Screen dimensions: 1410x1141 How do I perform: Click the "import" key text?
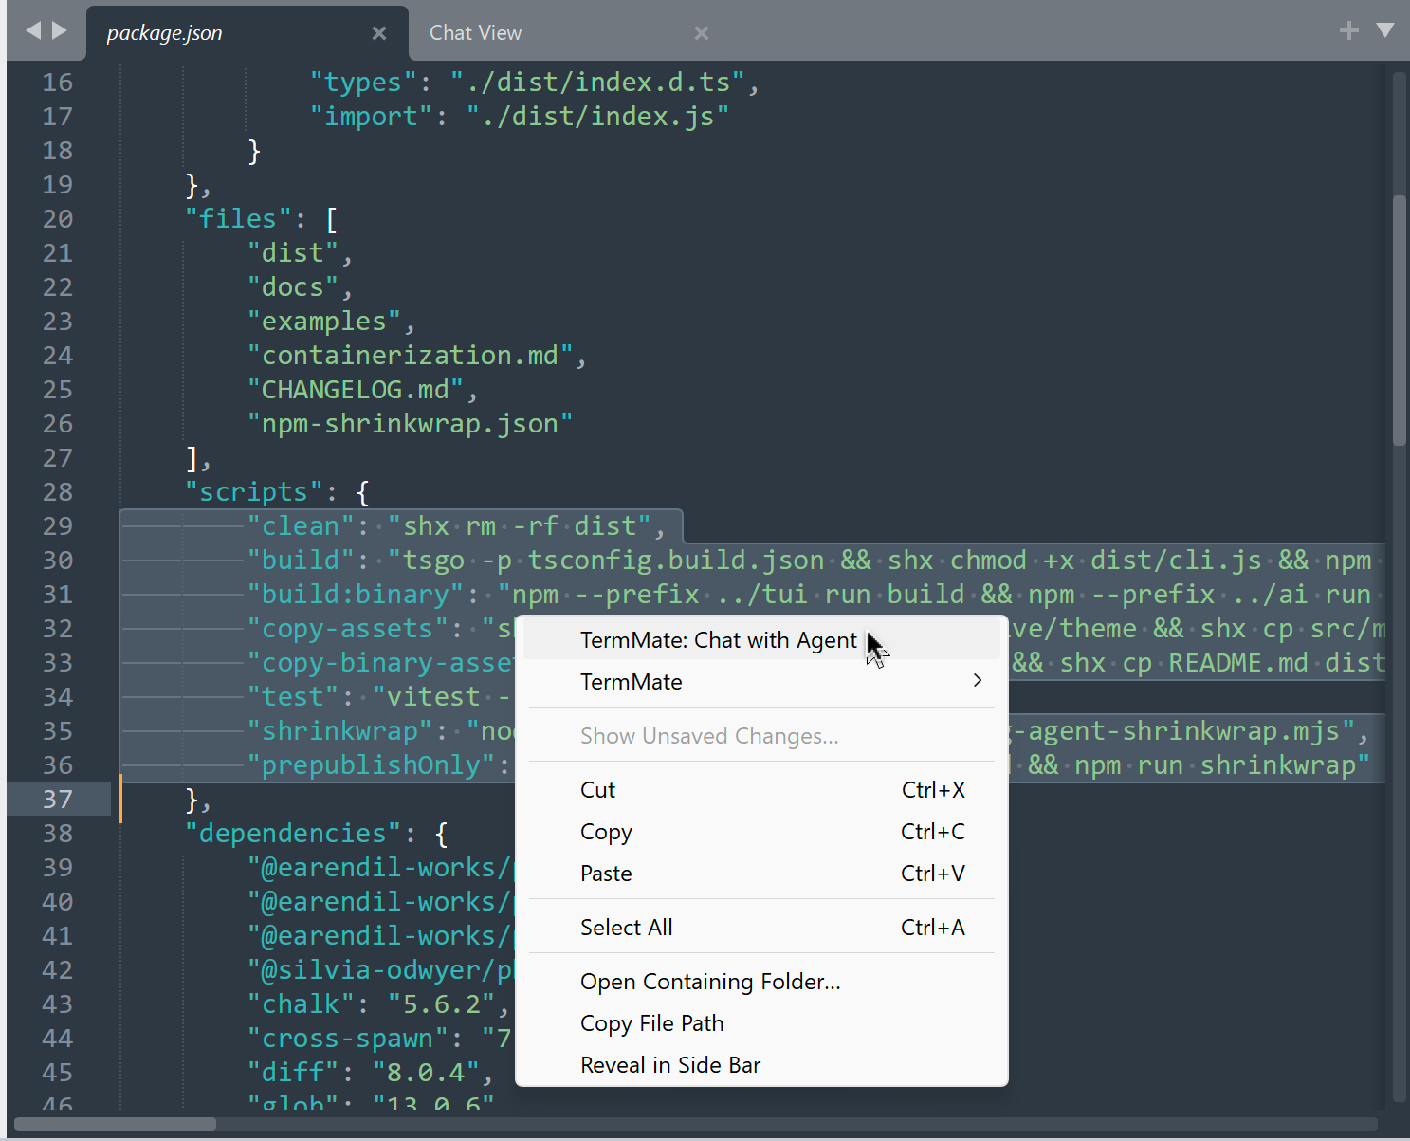point(371,117)
